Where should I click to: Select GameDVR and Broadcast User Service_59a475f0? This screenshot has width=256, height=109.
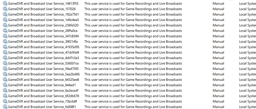(43, 69)
